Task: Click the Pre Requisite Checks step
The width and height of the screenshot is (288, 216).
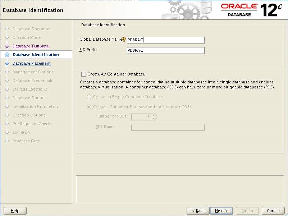Action: click(32, 124)
